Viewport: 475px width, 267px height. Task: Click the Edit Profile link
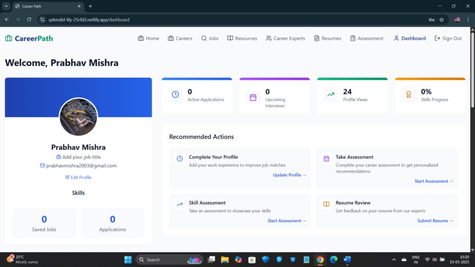[x=78, y=177]
